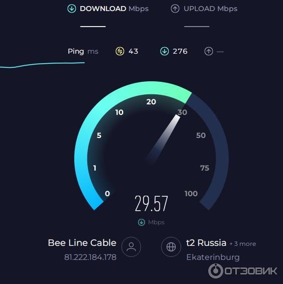Select the UPLOAD Mbps tab label
The image size is (283, 284).
pyautogui.click(x=211, y=9)
